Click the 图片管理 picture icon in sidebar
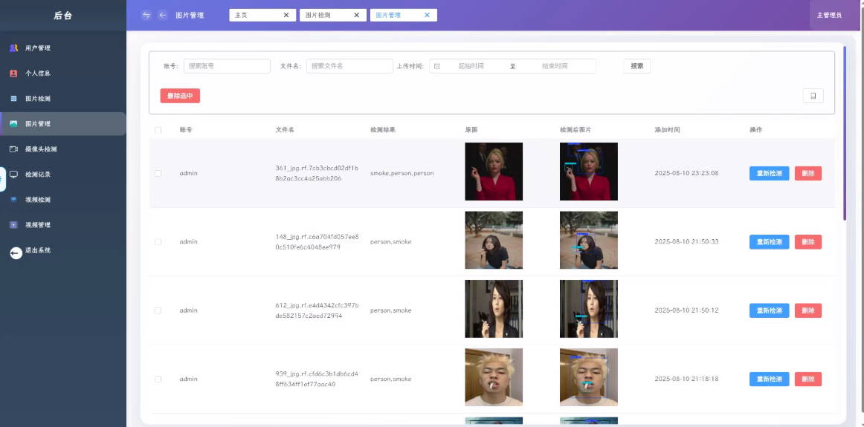This screenshot has width=864, height=427. [14, 124]
